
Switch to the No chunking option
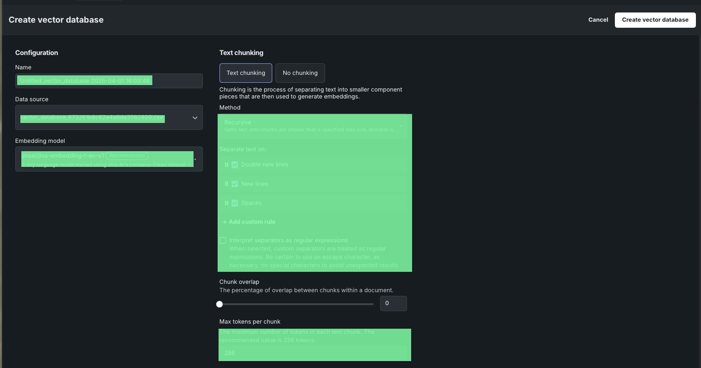(x=300, y=73)
